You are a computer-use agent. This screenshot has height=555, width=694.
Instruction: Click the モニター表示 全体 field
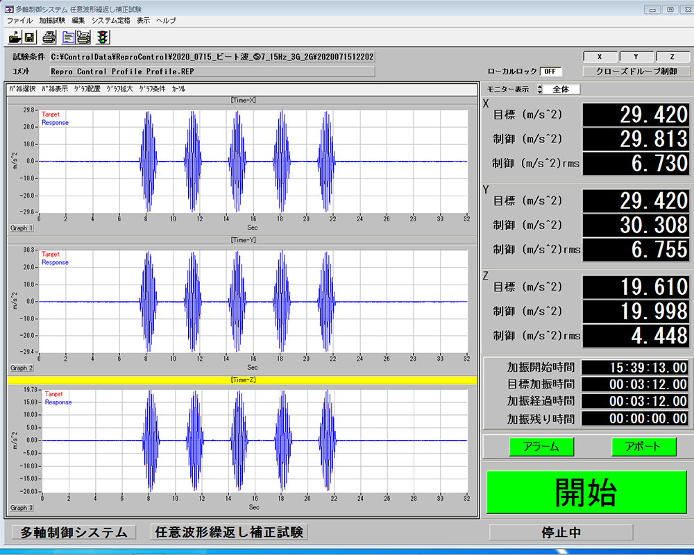coord(561,89)
